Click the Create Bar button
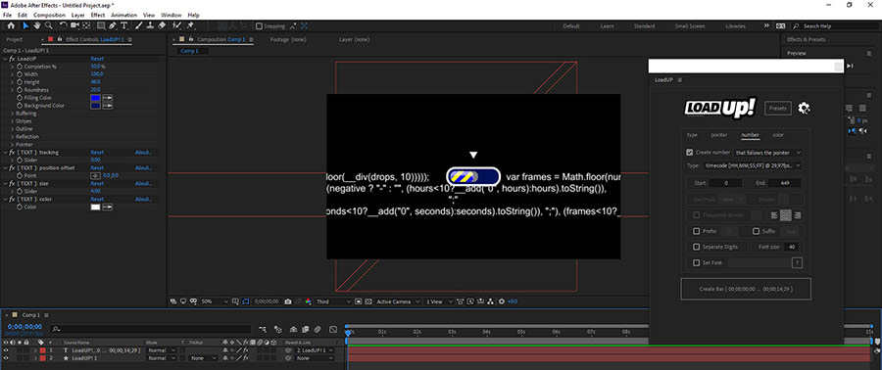 (746, 289)
